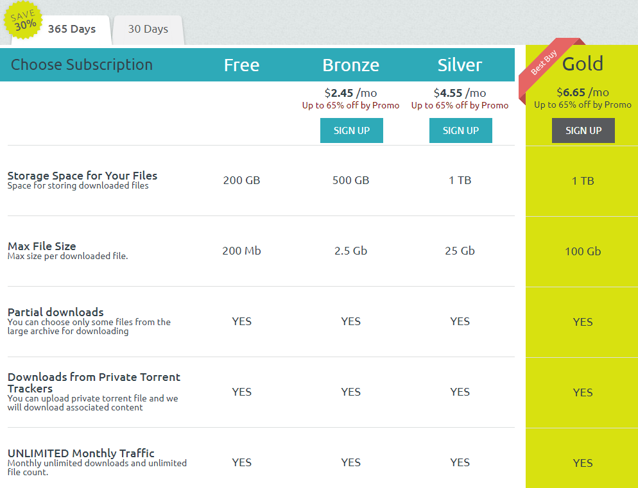Click the Silver SIGN UP button
The height and width of the screenshot is (488, 638).
tap(461, 131)
